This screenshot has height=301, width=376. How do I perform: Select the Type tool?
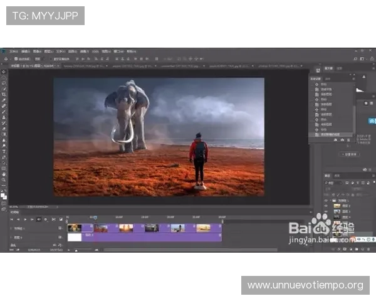4,151
